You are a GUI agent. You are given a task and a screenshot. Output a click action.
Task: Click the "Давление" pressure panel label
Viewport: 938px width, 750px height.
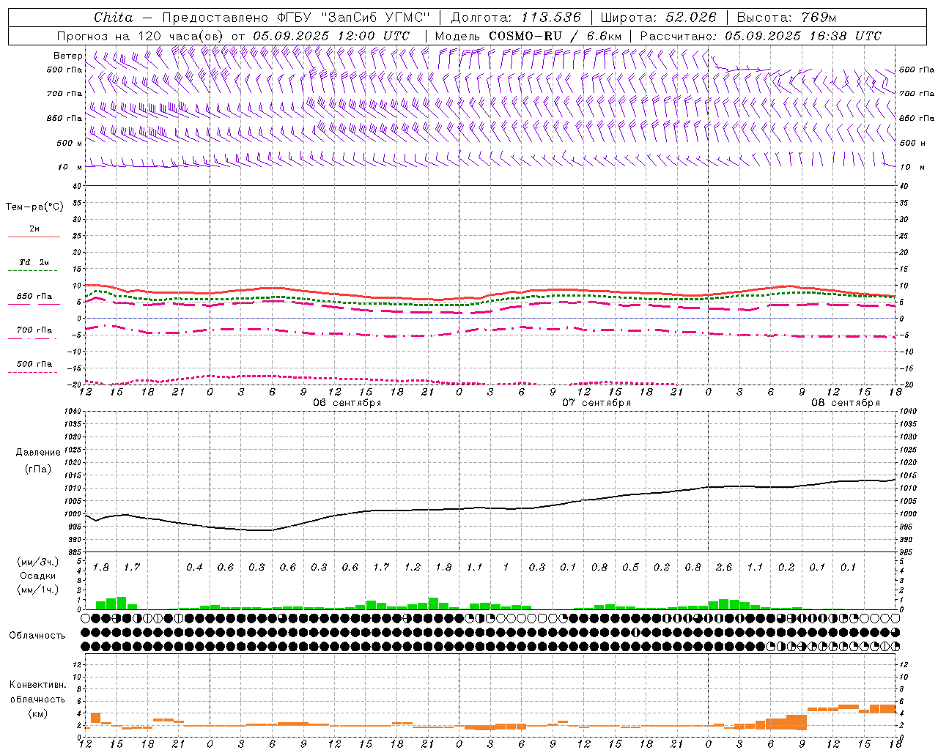click(x=38, y=453)
